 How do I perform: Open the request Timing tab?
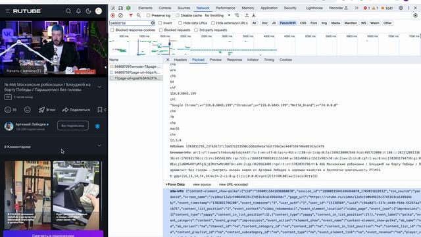(269, 60)
